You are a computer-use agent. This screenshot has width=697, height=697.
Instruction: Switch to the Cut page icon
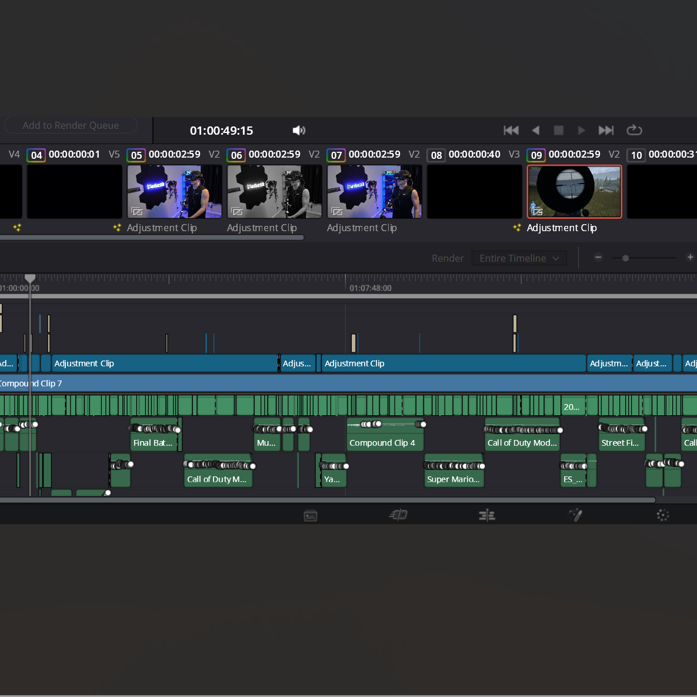click(x=398, y=515)
